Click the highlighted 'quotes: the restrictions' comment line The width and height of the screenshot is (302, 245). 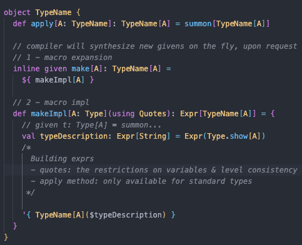point(164,170)
